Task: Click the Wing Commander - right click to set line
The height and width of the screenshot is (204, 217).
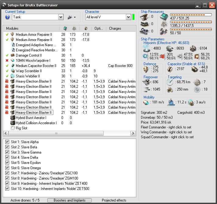Action: pos(166,132)
